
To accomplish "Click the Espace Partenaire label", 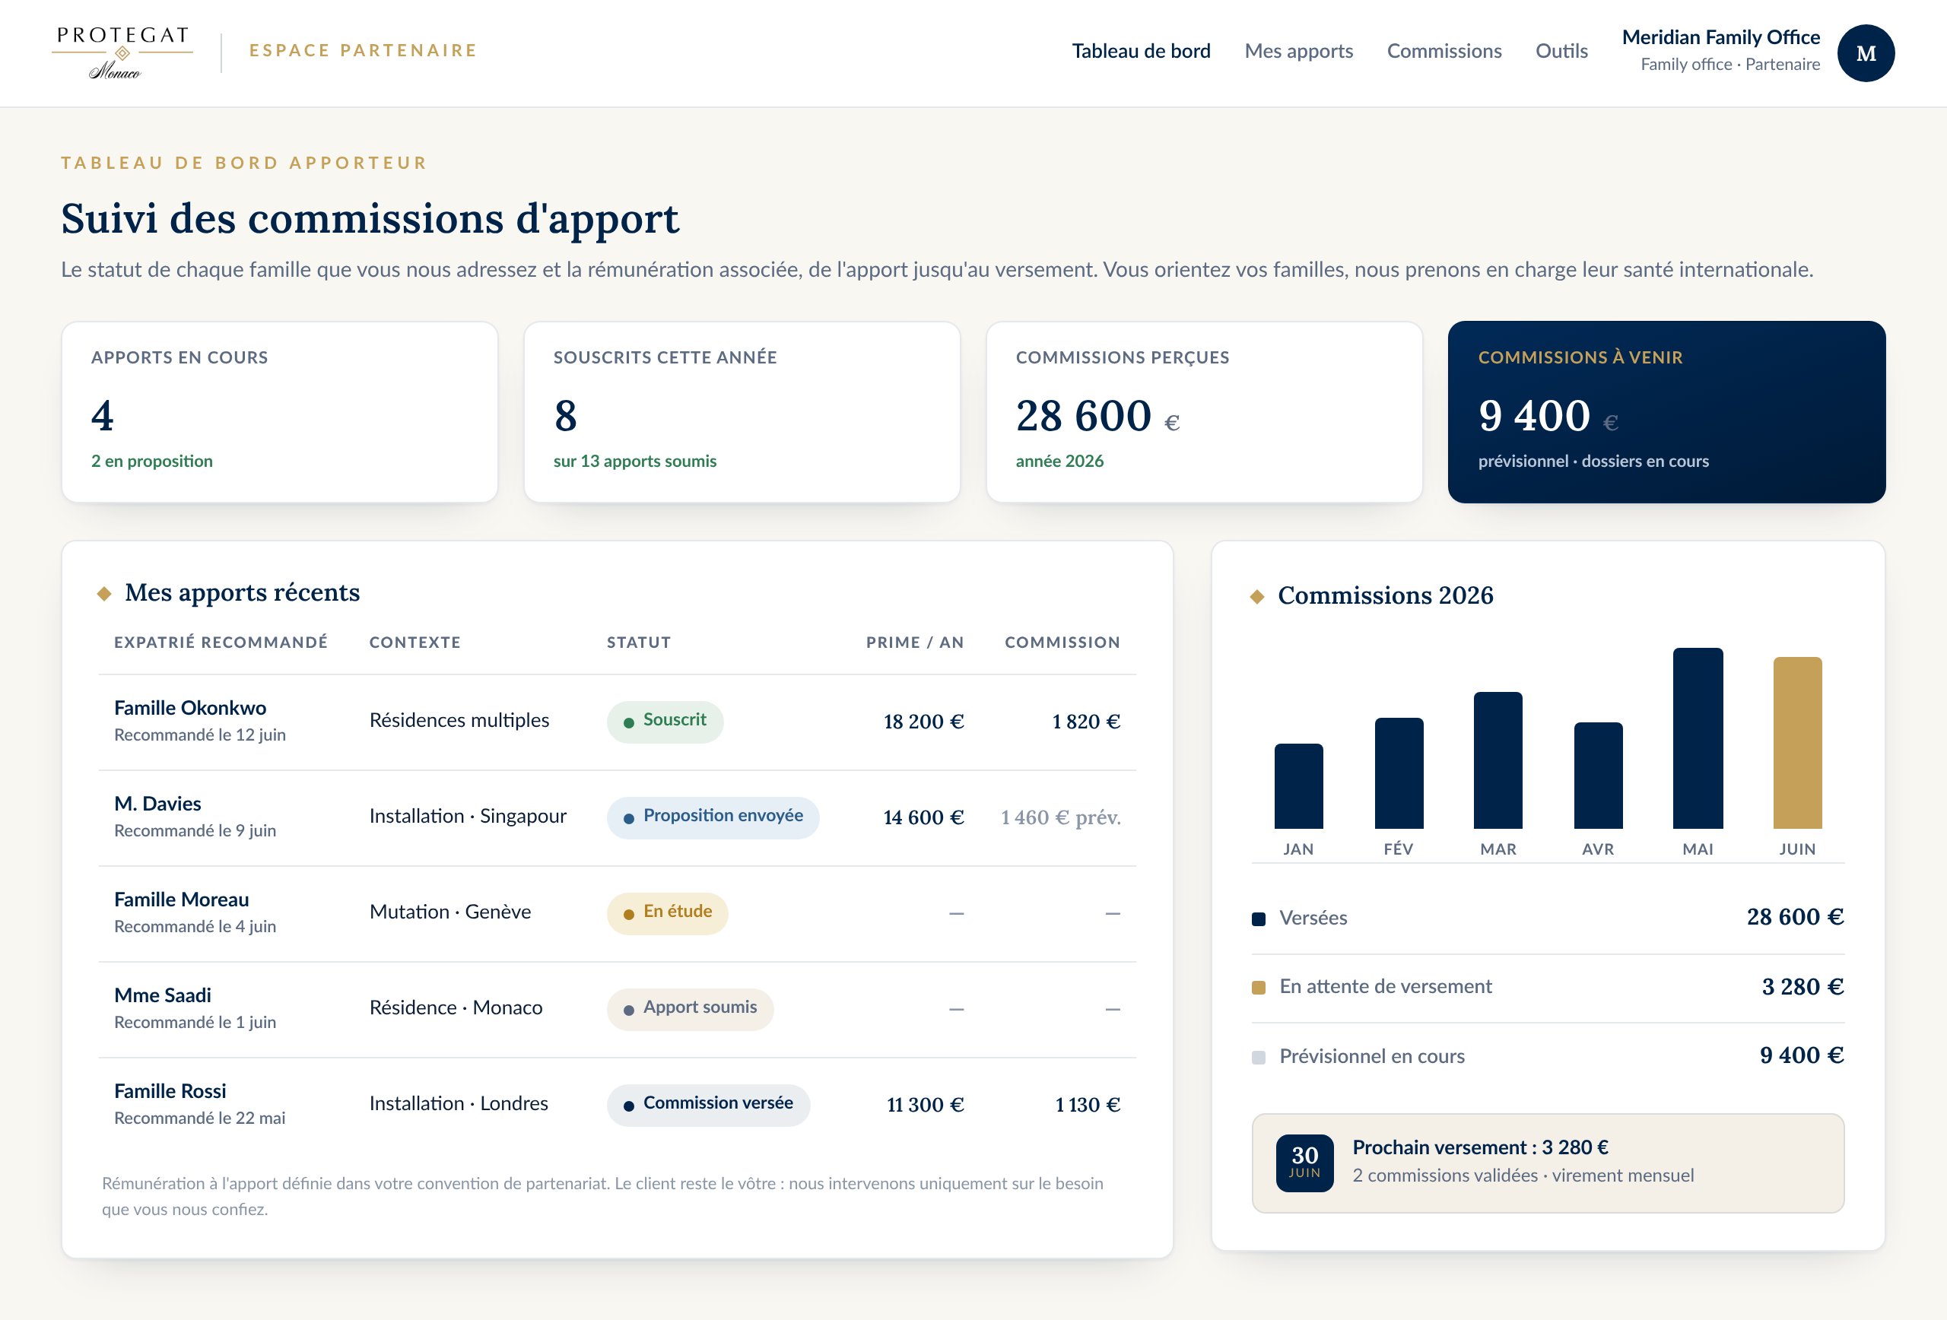I will tap(363, 50).
